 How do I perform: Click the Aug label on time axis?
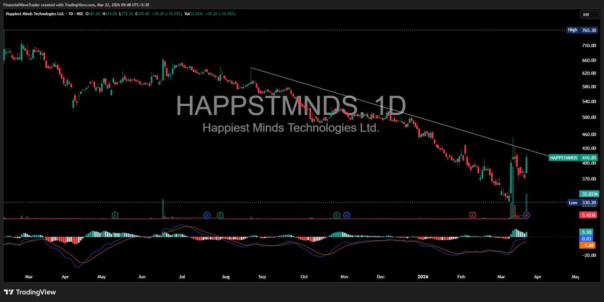pyautogui.click(x=226, y=277)
